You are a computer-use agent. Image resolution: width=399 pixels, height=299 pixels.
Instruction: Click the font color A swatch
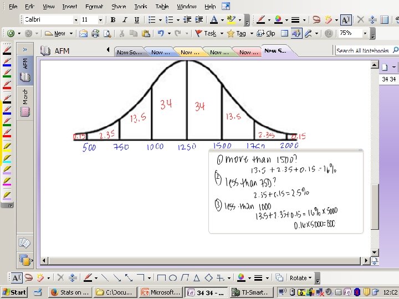(214, 19)
